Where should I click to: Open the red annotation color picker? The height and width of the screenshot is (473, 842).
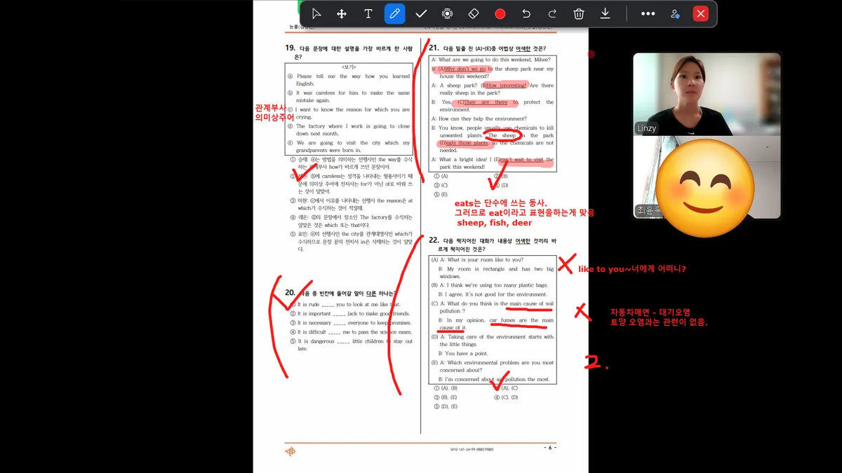coord(500,14)
